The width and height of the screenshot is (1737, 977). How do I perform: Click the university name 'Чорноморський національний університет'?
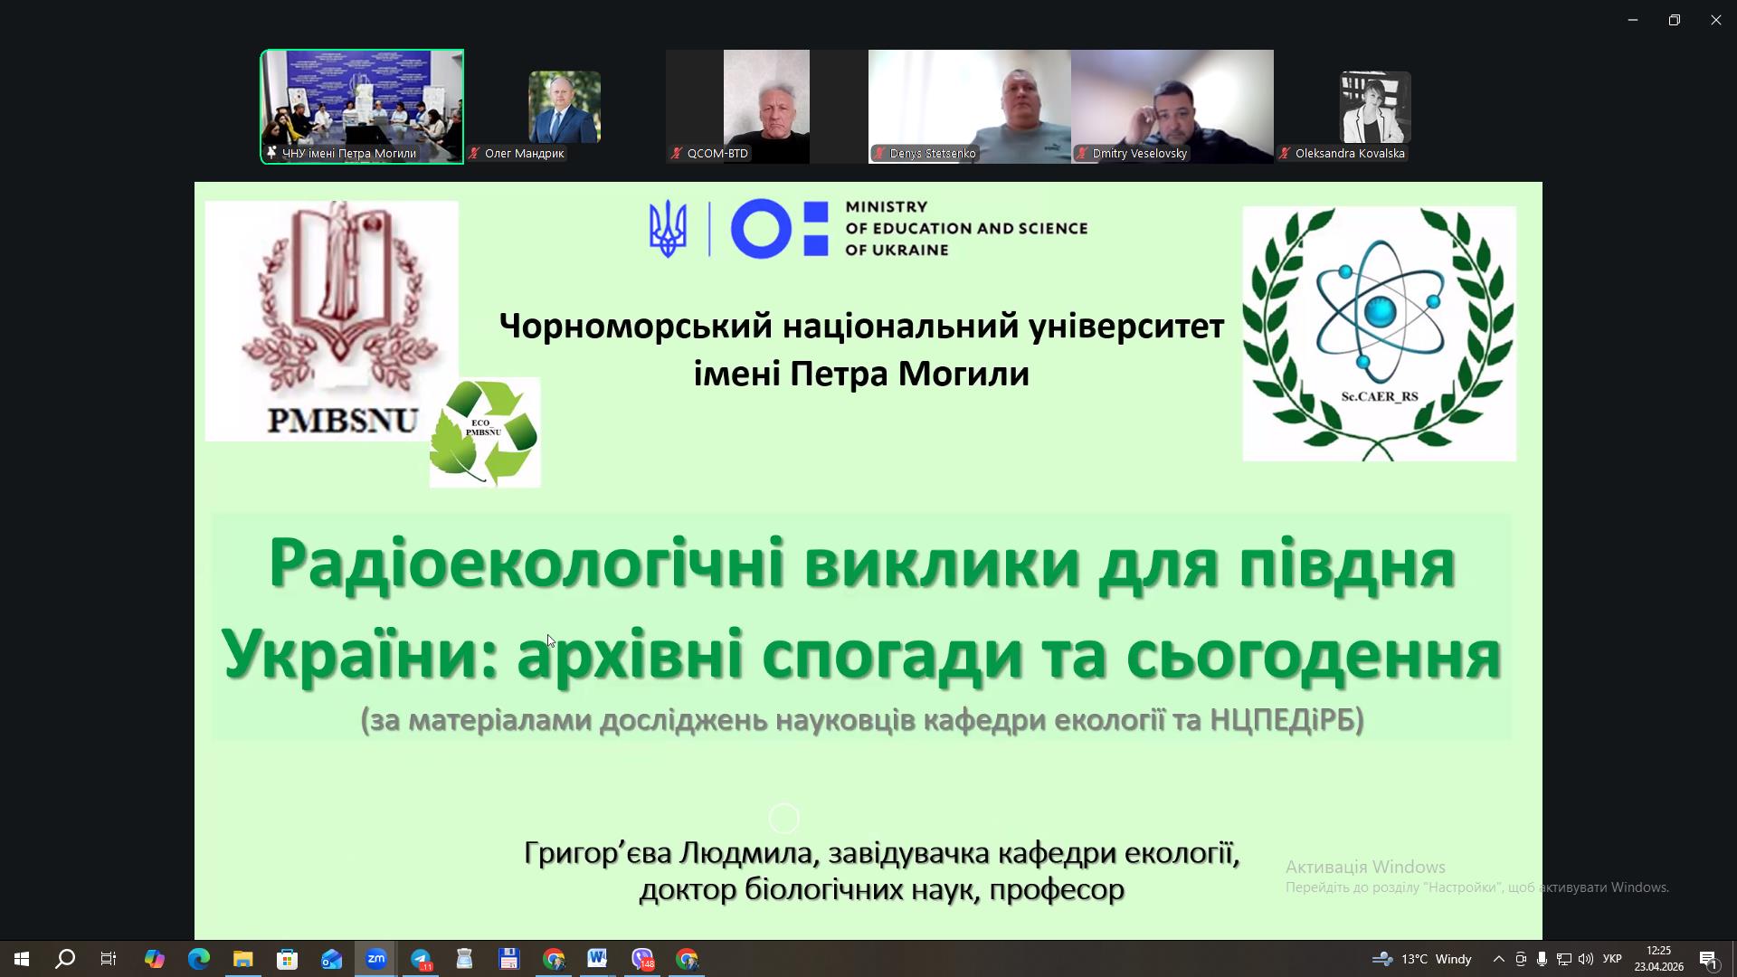861,326
